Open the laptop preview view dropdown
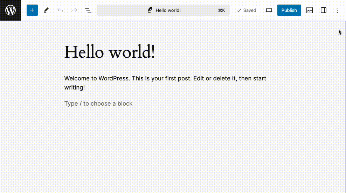 [269, 10]
